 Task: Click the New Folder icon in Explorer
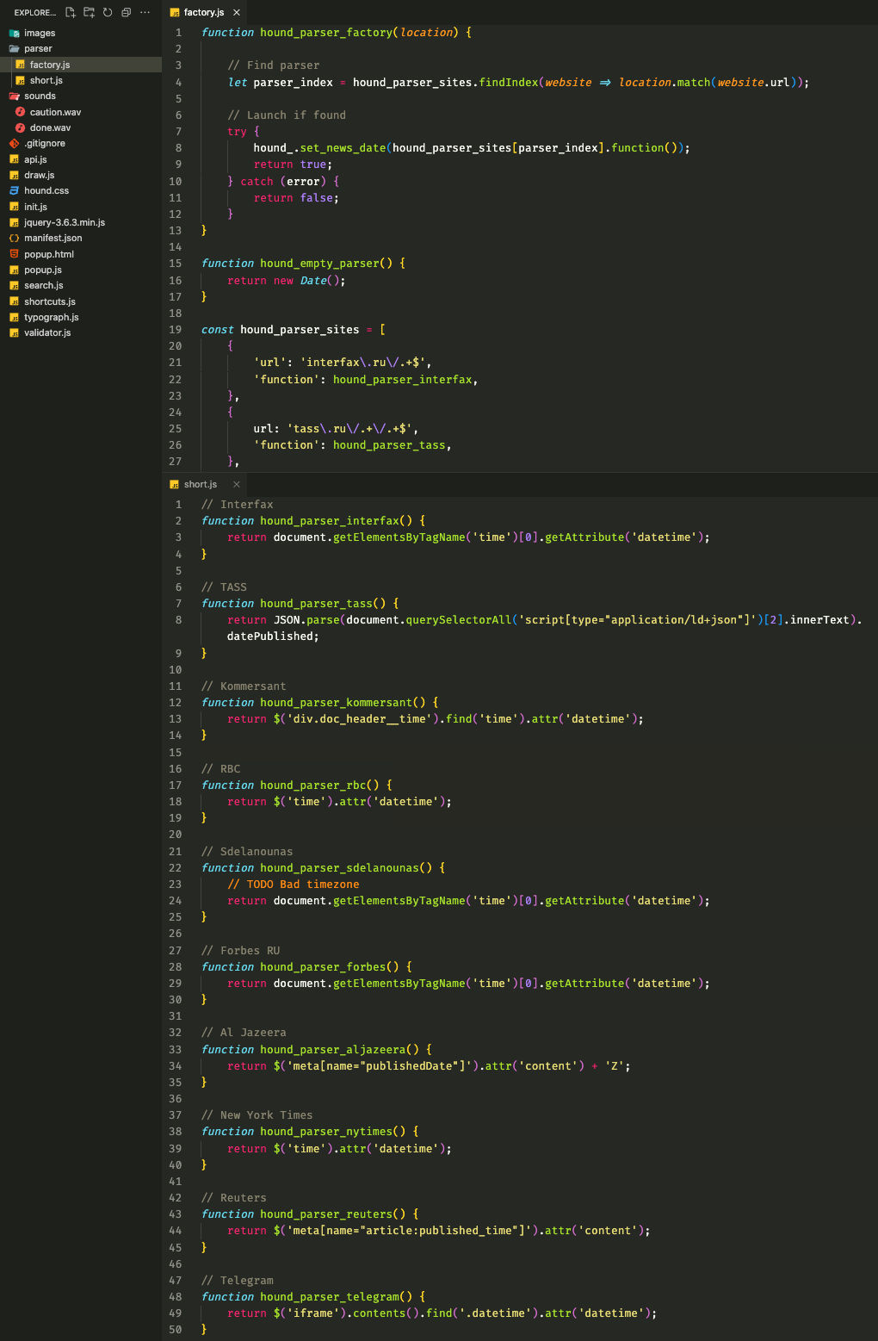pyautogui.click(x=89, y=12)
